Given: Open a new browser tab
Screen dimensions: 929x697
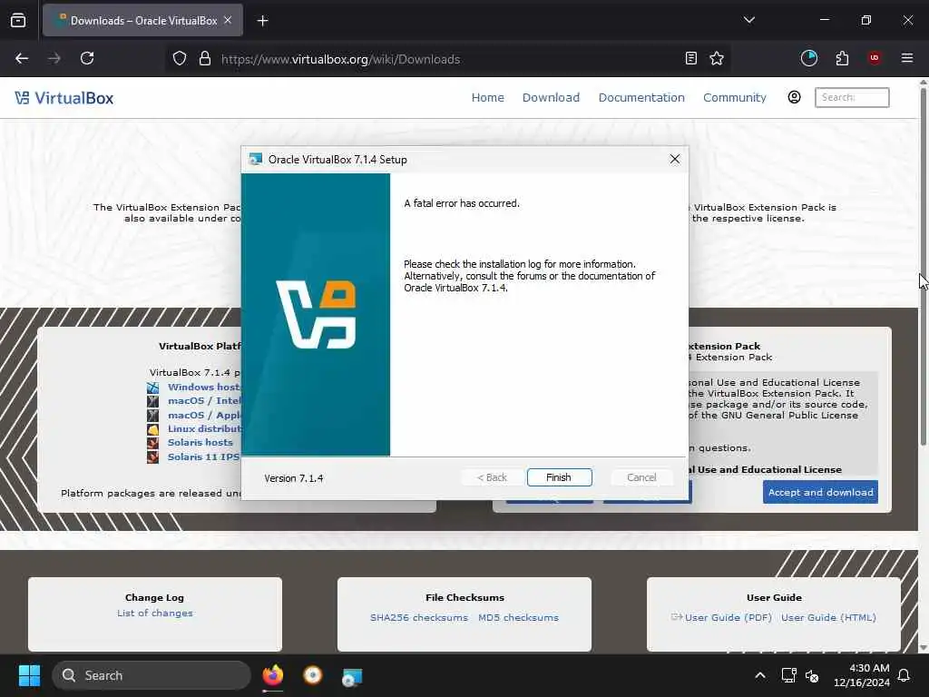Looking at the screenshot, I should pyautogui.click(x=262, y=21).
